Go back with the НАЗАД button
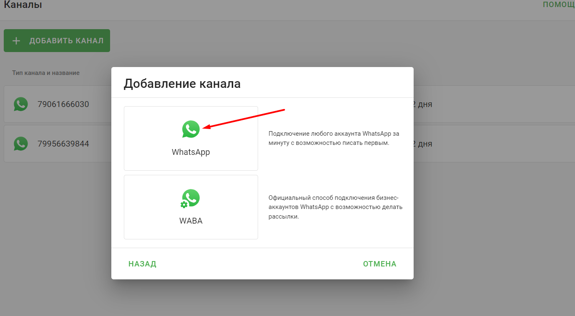 142,264
